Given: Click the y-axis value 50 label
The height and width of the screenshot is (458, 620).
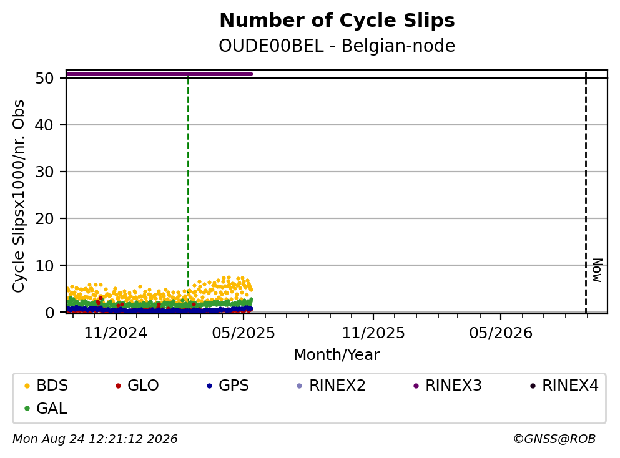Looking at the screenshot, I should (44, 78).
